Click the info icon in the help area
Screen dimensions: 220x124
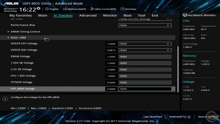point(5,99)
